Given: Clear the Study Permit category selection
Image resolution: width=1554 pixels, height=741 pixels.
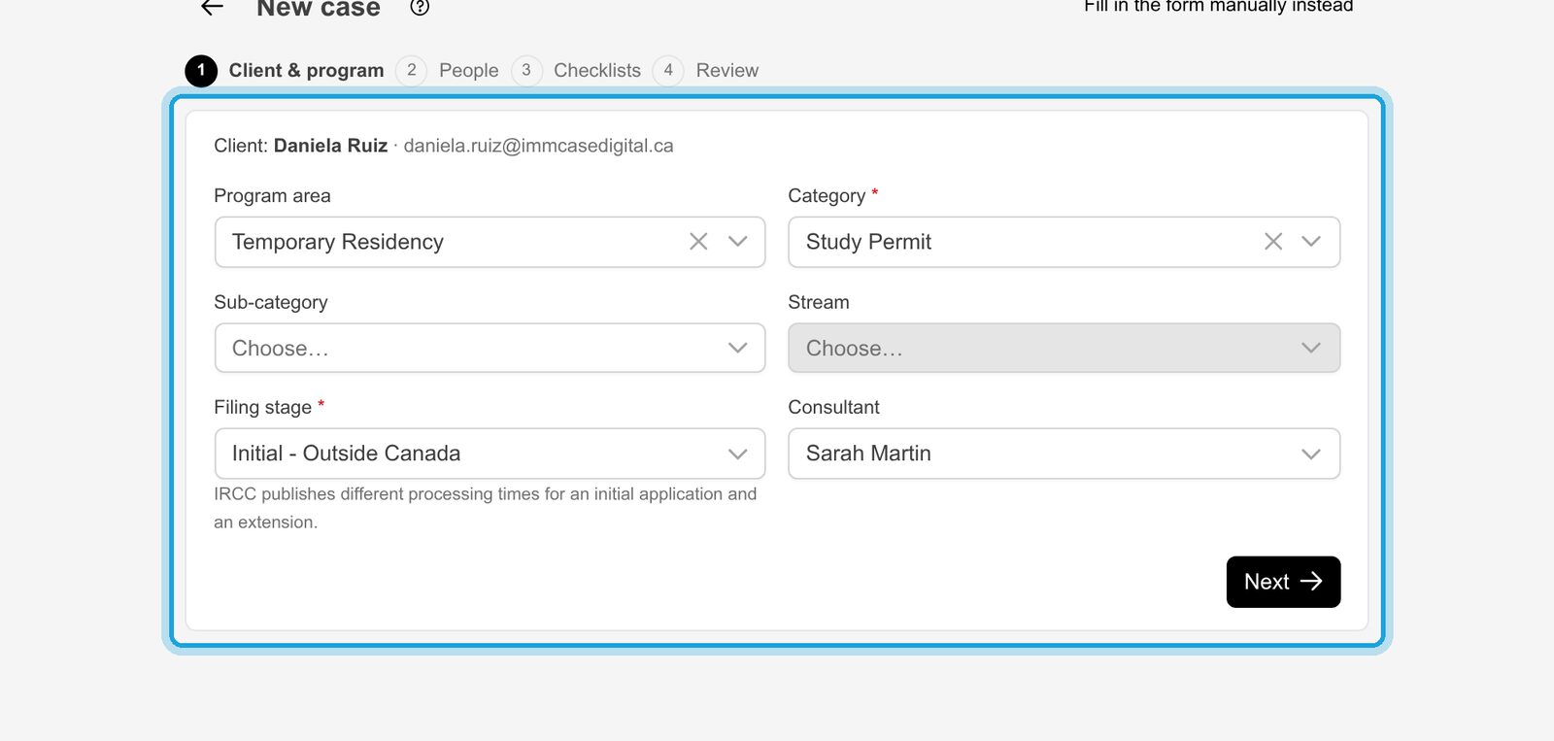Looking at the screenshot, I should tap(1273, 242).
